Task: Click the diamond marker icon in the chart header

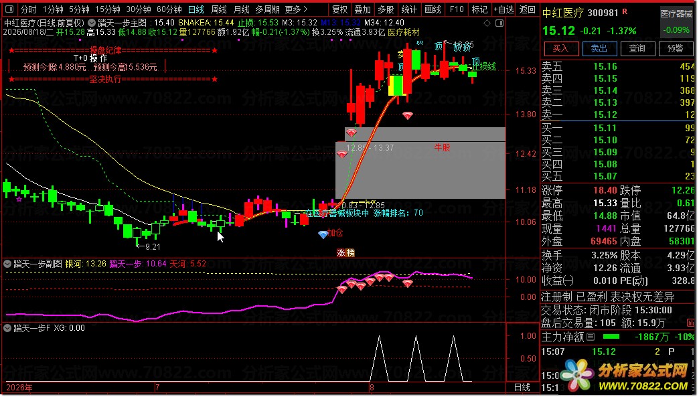Action: 487,23
